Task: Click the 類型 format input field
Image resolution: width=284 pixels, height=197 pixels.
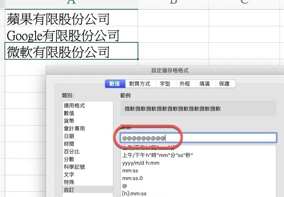Action: pyautogui.click(x=198, y=138)
